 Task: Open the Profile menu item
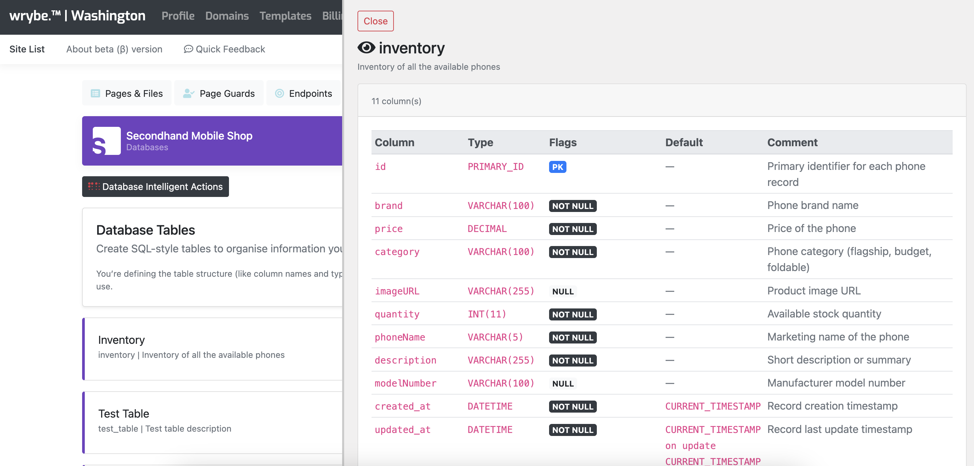(x=178, y=16)
